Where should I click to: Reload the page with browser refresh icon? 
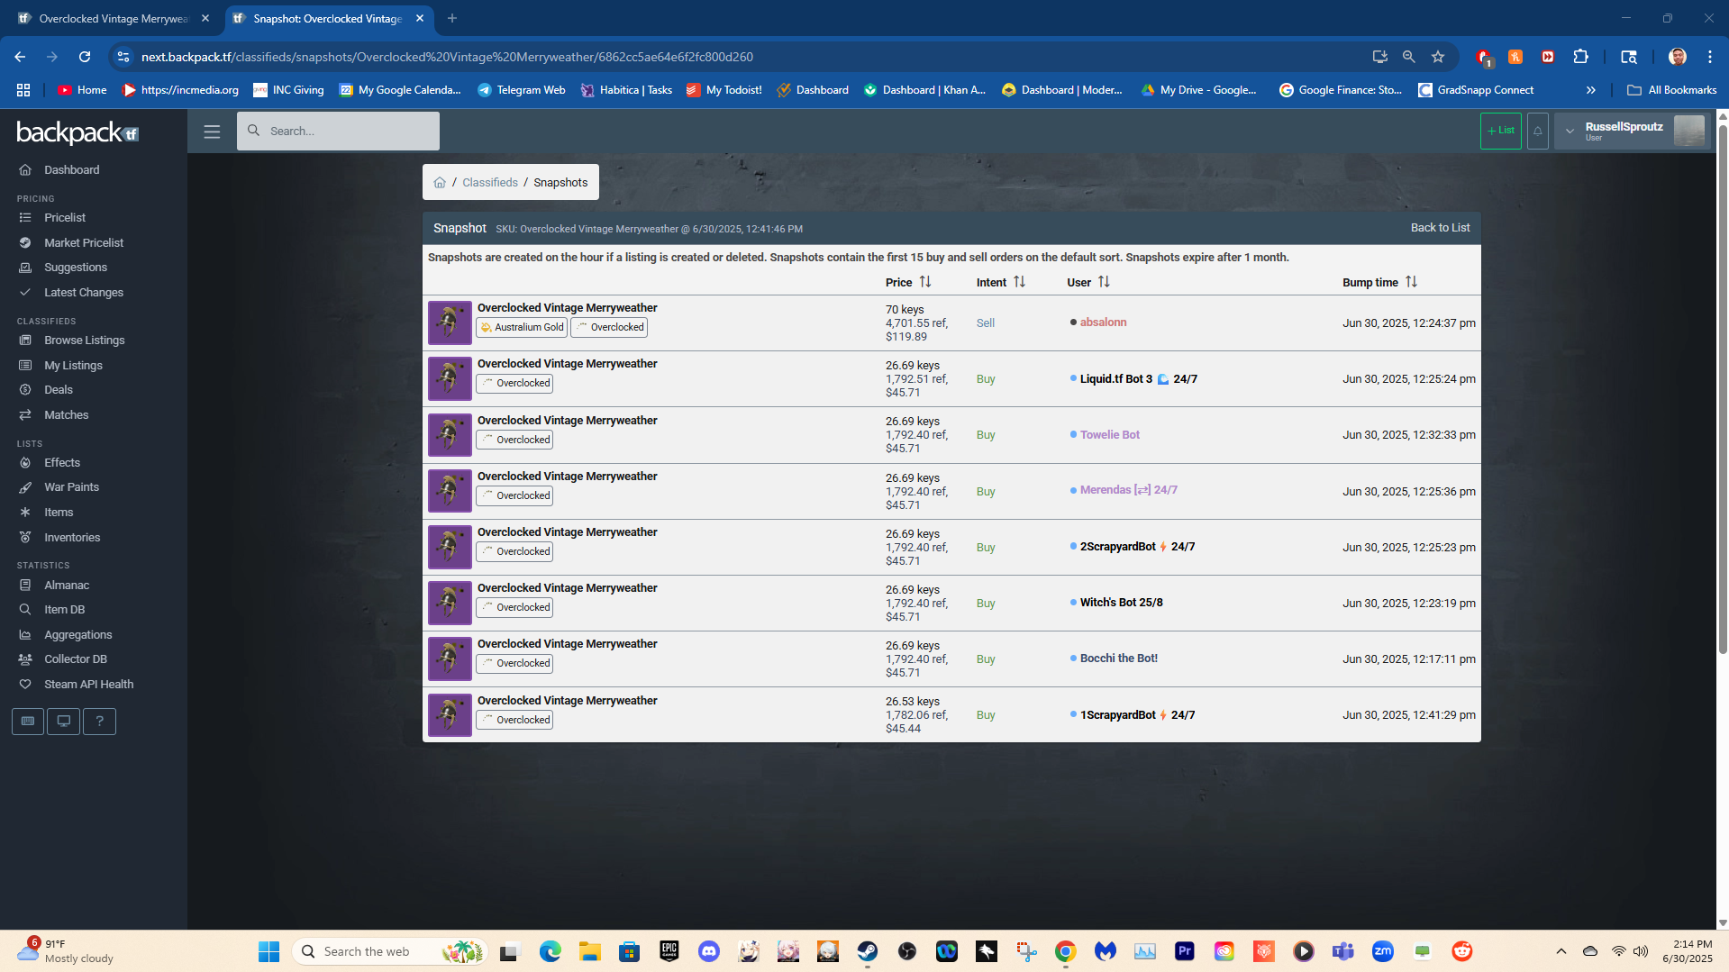click(85, 57)
